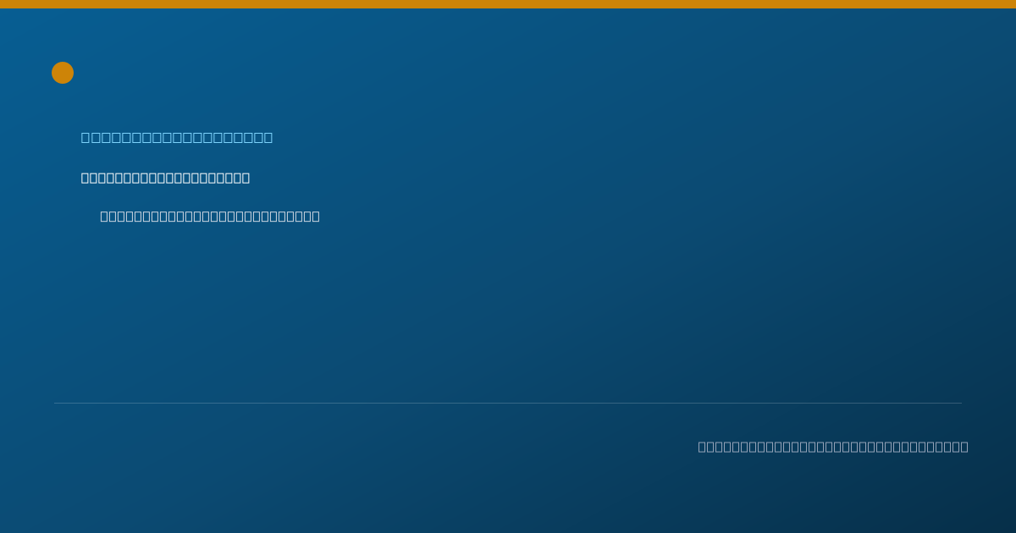Click the empty blue area below indented text
This screenshot has width=1016, height=533.
[x=508, y=313]
